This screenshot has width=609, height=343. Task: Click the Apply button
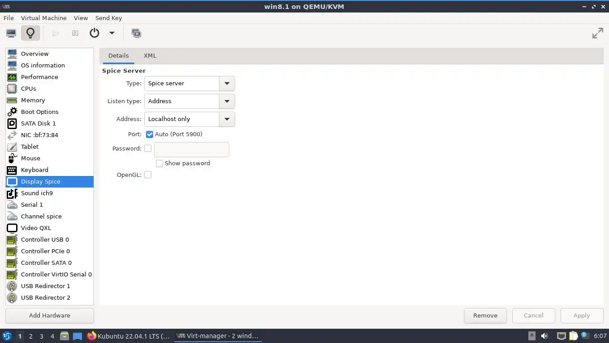click(582, 315)
